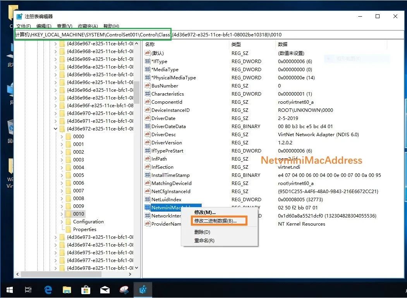Click the taskbar icon next to Mail
Image resolution: width=407 pixels, height=298 pixels.
(124, 290)
